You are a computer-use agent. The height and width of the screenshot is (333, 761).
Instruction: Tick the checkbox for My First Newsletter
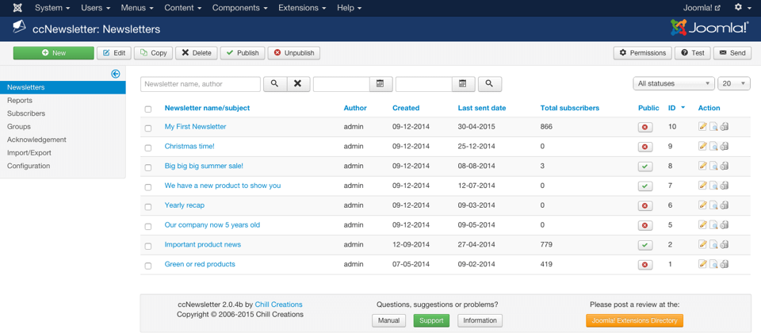tap(148, 128)
